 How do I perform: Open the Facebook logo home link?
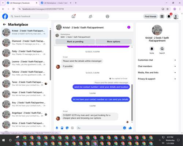[x=5, y=16]
